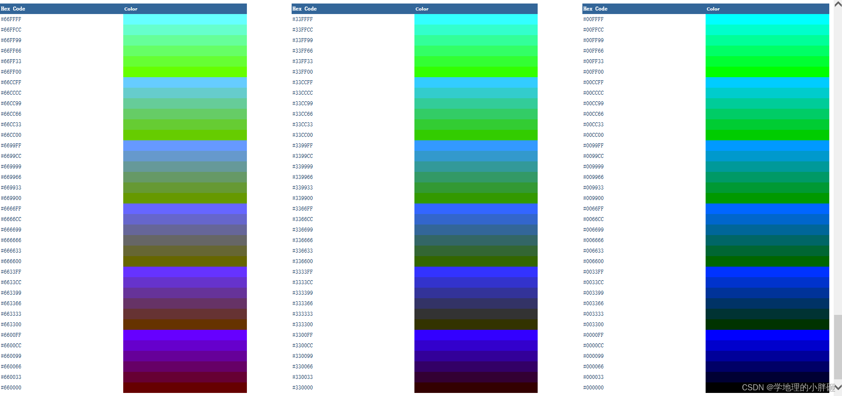Click the #00FF00 color swatch
The width and height of the screenshot is (842, 396).
point(767,72)
